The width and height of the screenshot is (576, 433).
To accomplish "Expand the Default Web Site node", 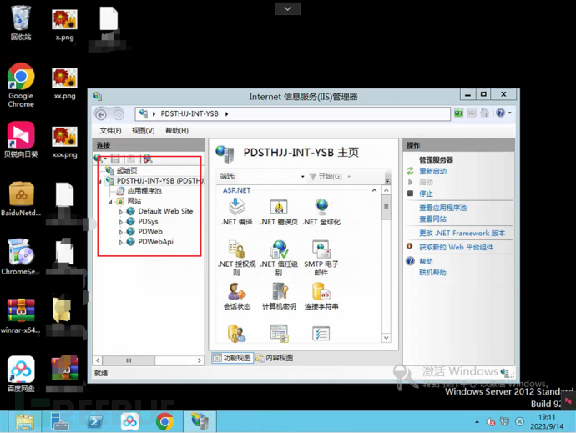I will pos(120,212).
